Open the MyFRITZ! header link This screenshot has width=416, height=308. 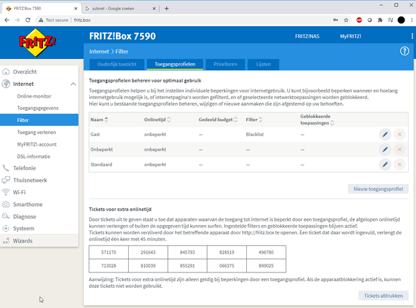pyautogui.click(x=350, y=36)
